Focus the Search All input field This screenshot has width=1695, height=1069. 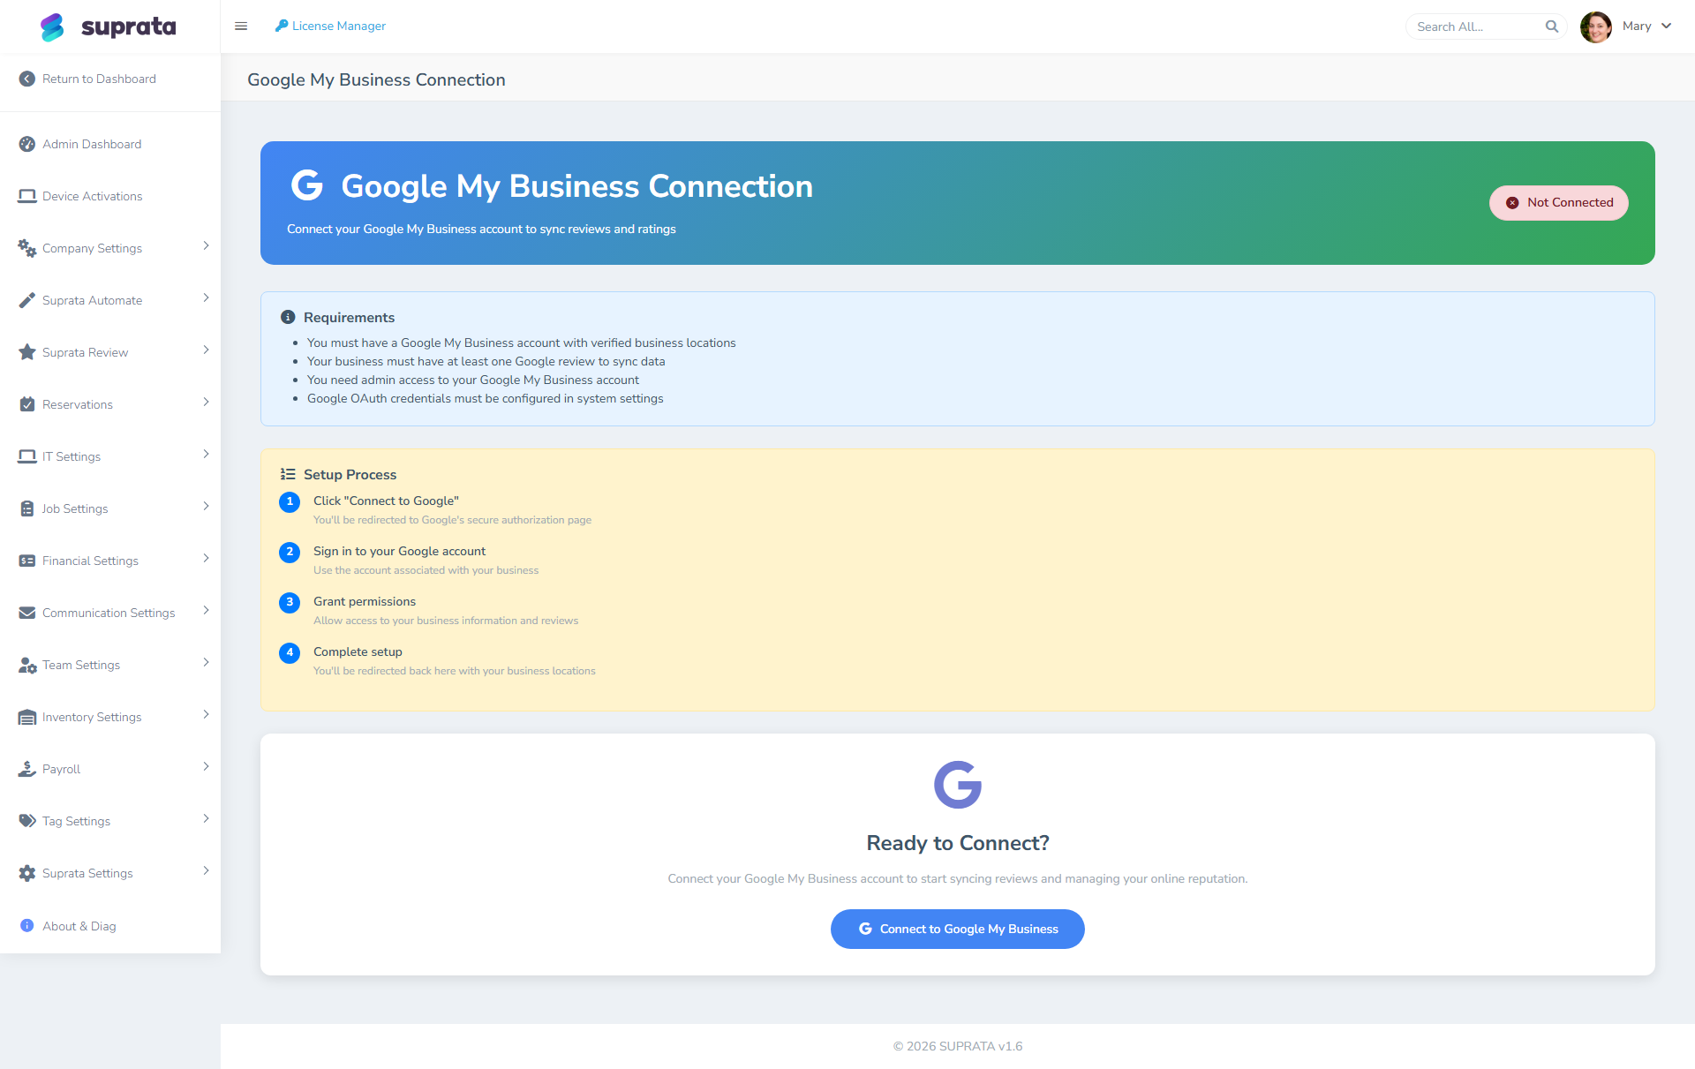click(1479, 26)
